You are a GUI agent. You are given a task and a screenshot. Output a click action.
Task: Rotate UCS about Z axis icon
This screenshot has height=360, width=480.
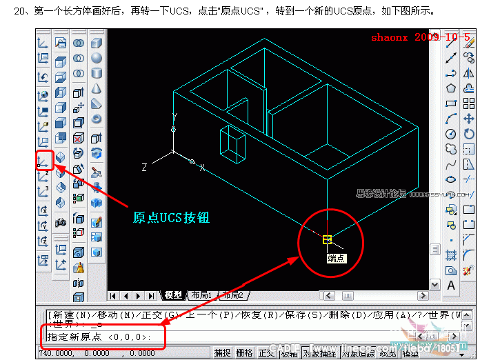tap(43, 241)
